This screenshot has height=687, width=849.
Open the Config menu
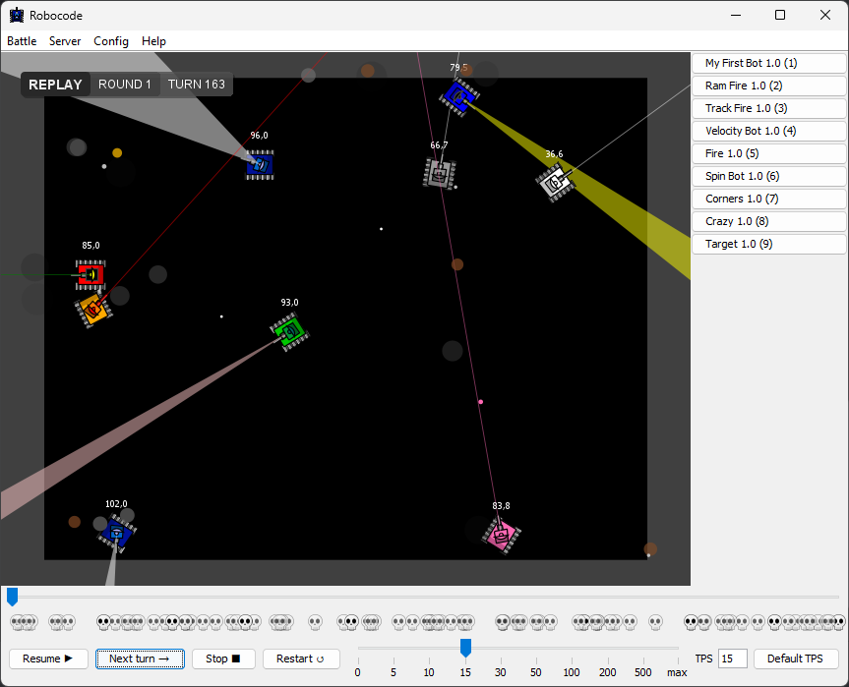click(111, 41)
